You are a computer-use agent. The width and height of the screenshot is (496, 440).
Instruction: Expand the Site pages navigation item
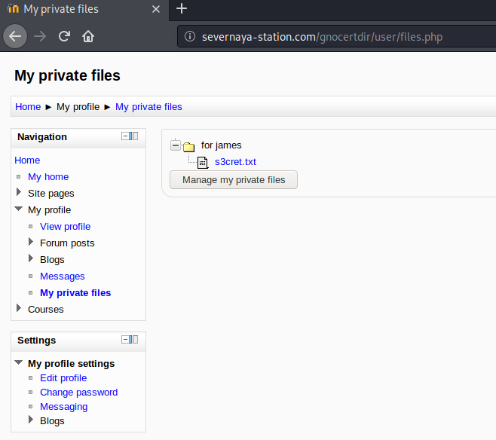coord(19,193)
